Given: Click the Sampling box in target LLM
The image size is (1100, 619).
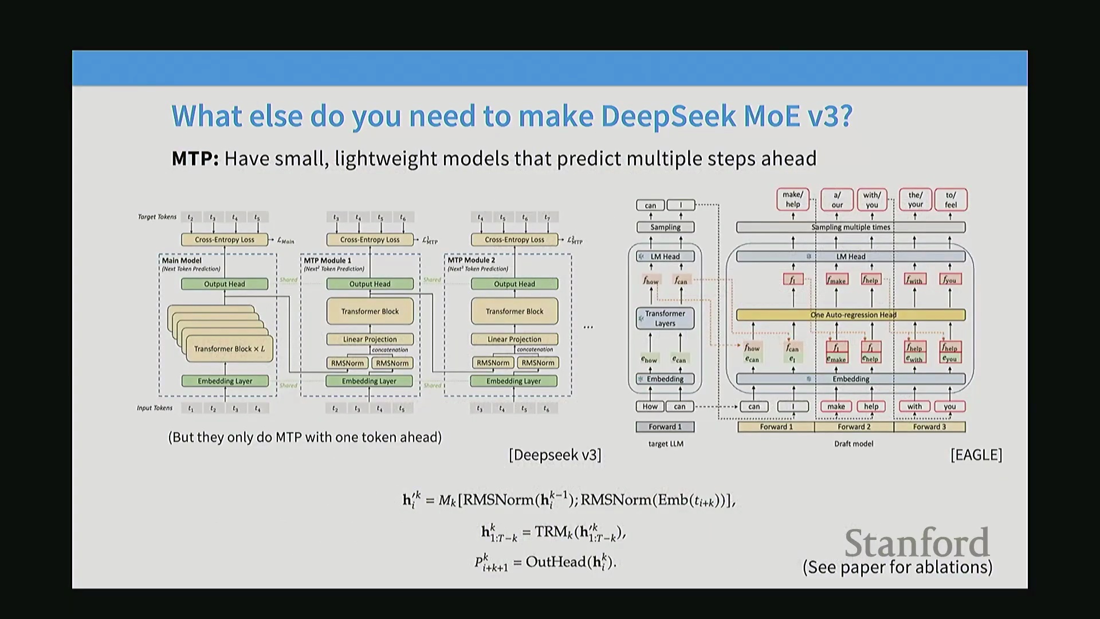Looking at the screenshot, I should (x=665, y=227).
